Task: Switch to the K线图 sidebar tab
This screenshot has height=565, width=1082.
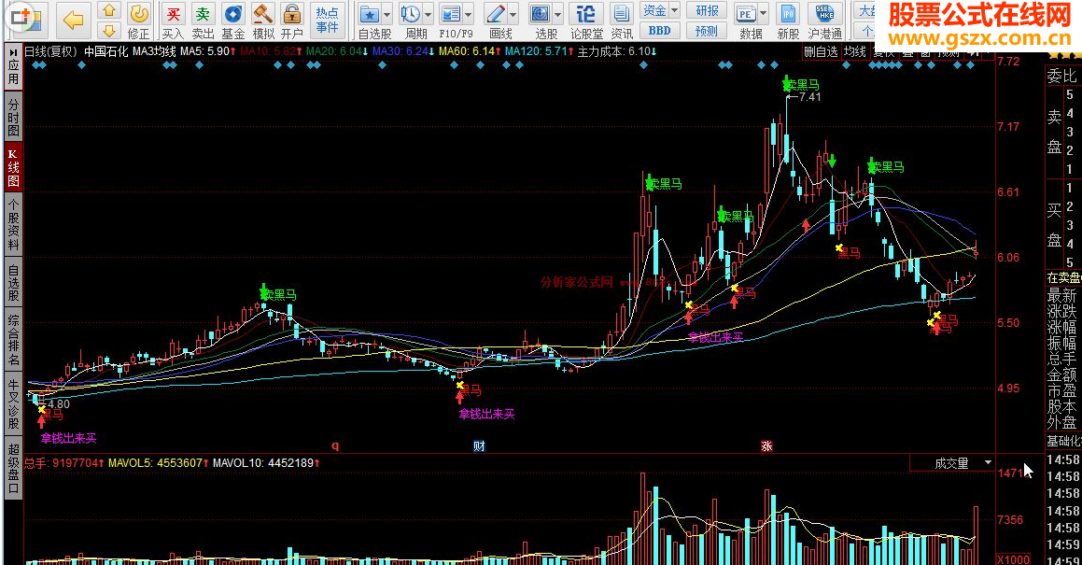Action: click(x=13, y=167)
